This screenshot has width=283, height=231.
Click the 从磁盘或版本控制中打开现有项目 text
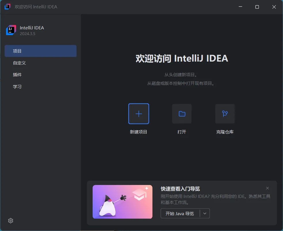tap(181, 83)
